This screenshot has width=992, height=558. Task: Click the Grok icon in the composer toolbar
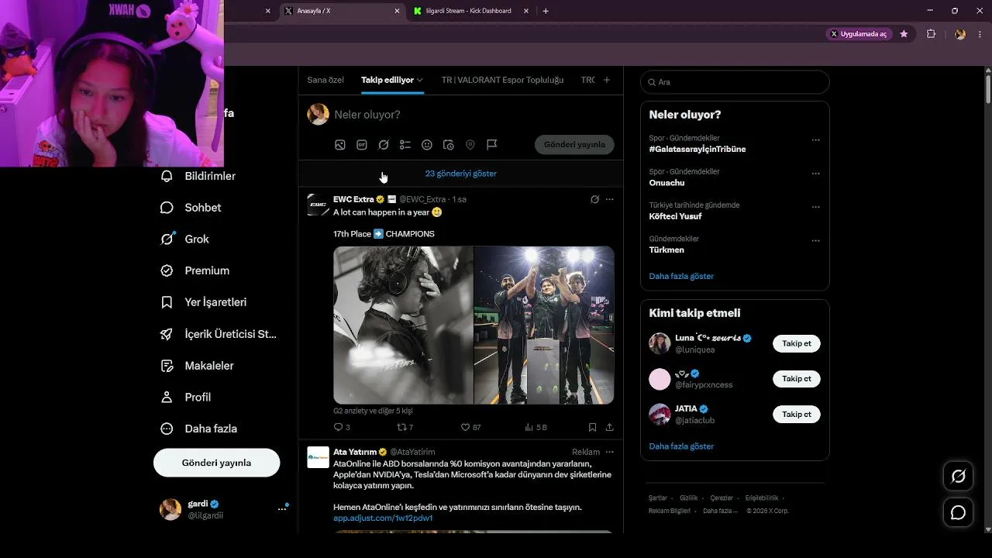[383, 145]
